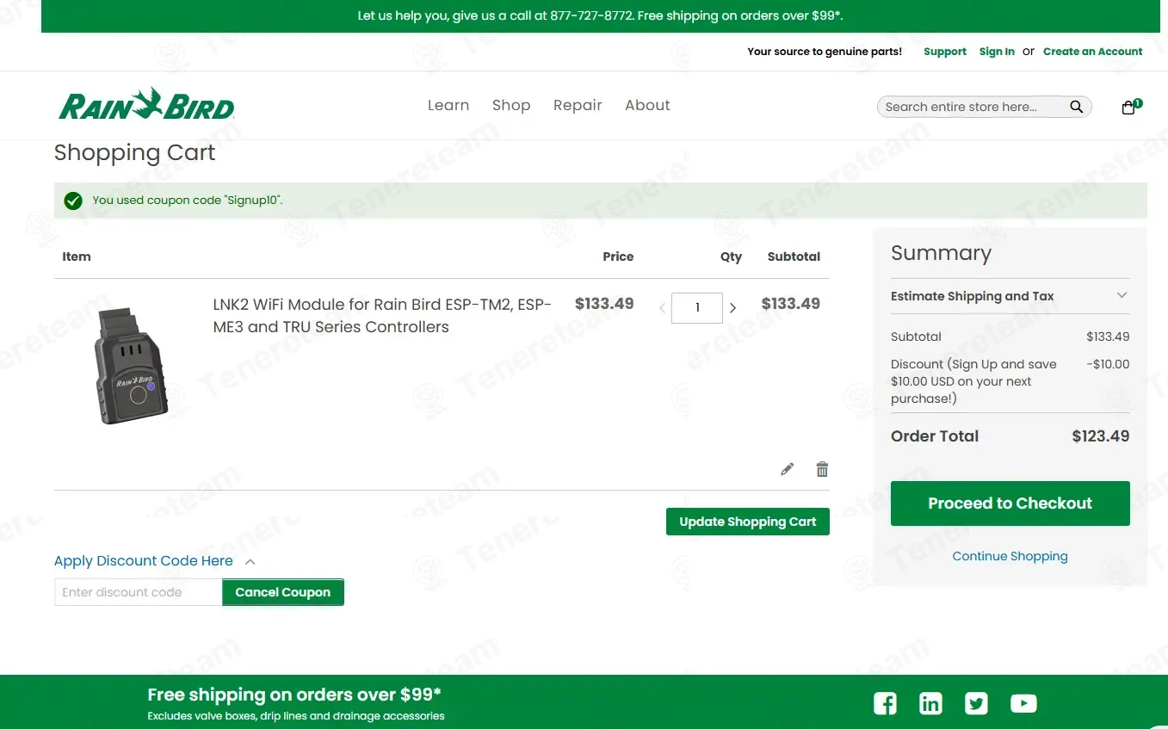This screenshot has width=1168, height=729.
Task: Visit Rain Bird's LinkedIn page
Action: click(930, 703)
